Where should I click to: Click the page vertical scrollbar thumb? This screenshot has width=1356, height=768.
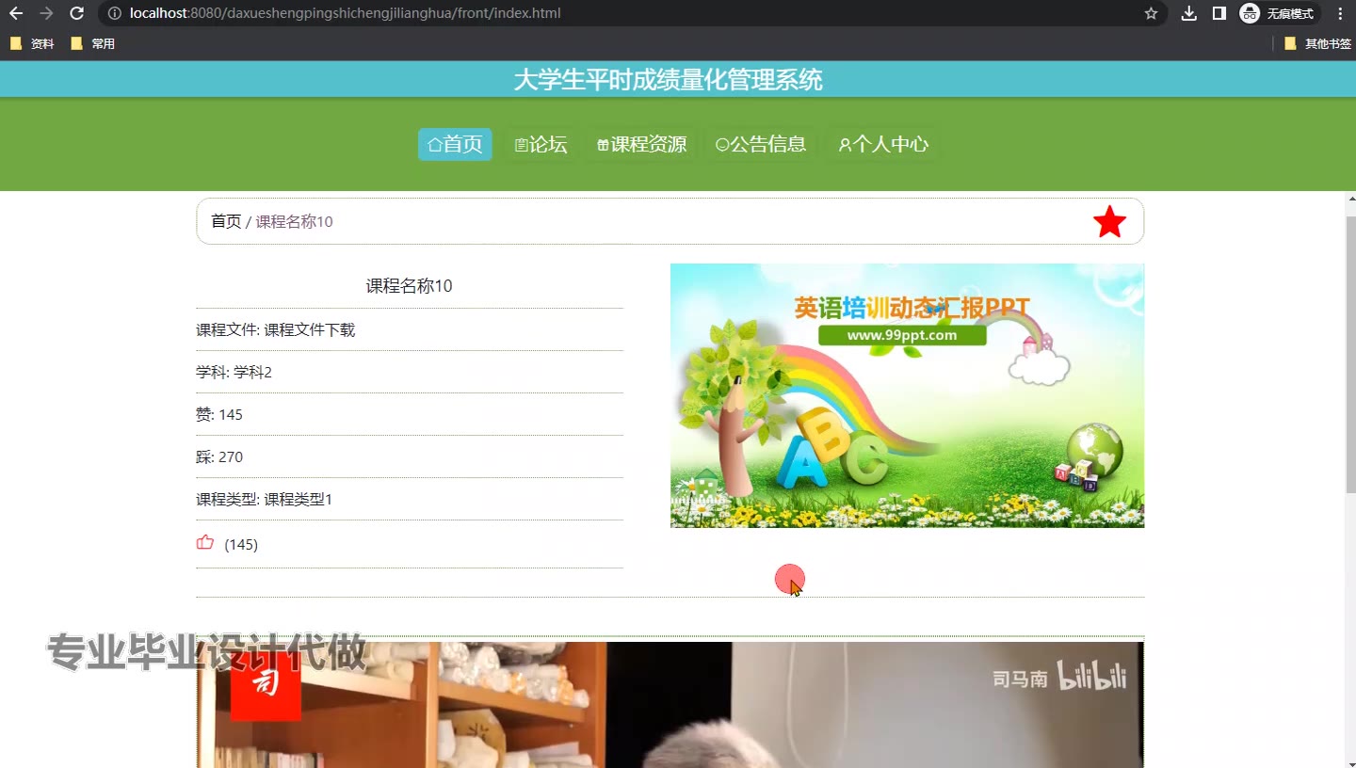coord(1350,353)
